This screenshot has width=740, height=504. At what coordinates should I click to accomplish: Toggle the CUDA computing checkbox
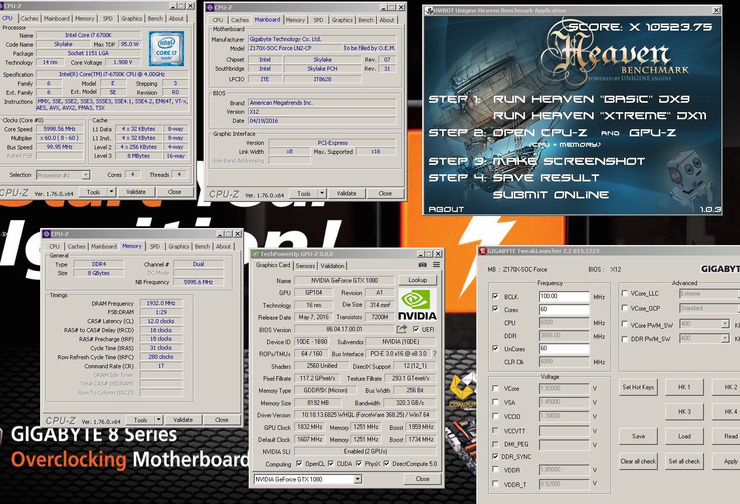(x=331, y=464)
